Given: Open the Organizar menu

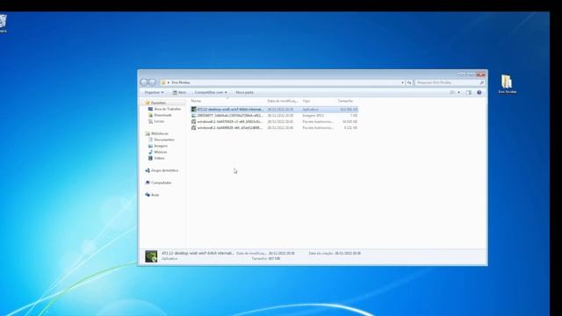Looking at the screenshot, I should [154, 92].
